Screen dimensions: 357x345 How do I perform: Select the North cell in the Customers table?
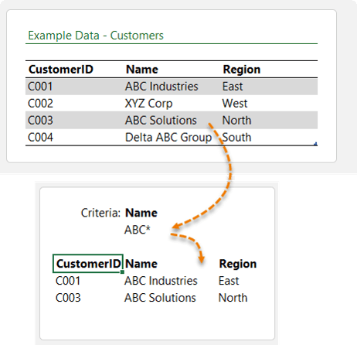[x=236, y=121]
